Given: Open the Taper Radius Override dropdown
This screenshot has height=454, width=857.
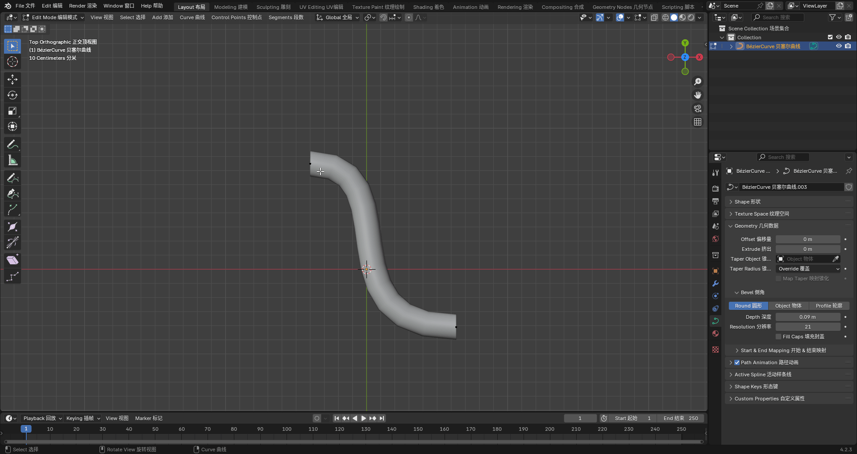Looking at the screenshot, I should (808, 269).
